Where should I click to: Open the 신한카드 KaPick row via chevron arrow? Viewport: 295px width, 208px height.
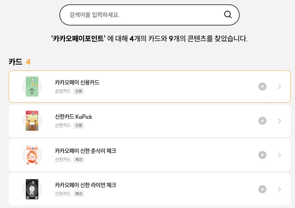[x=279, y=121]
